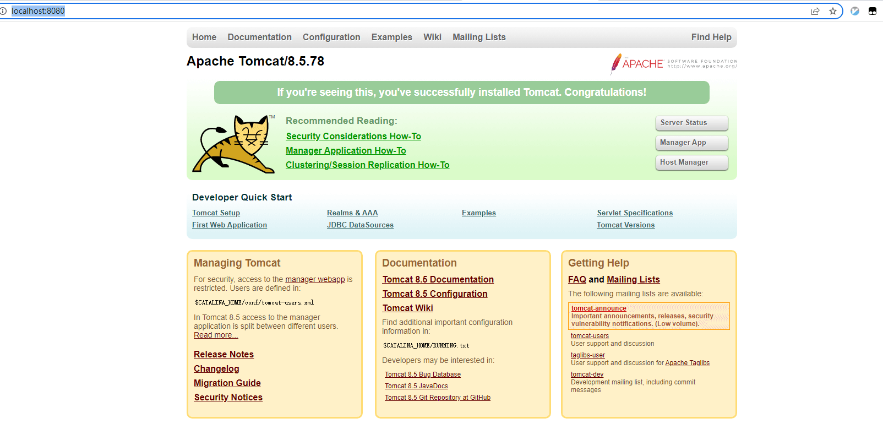Open JDBC DataSources link

click(x=360, y=225)
